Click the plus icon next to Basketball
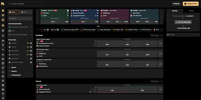This screenshot has width=201, height=100. 31,51
